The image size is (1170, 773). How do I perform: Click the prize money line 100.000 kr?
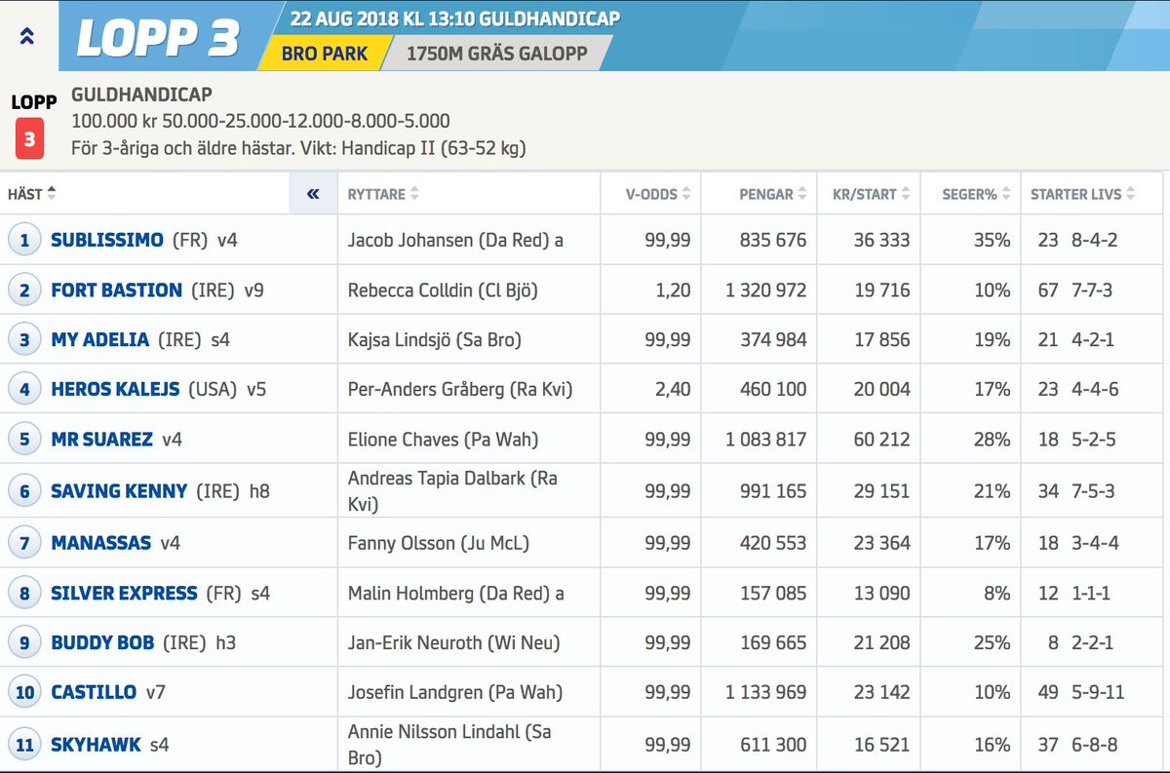click(260, 122)
